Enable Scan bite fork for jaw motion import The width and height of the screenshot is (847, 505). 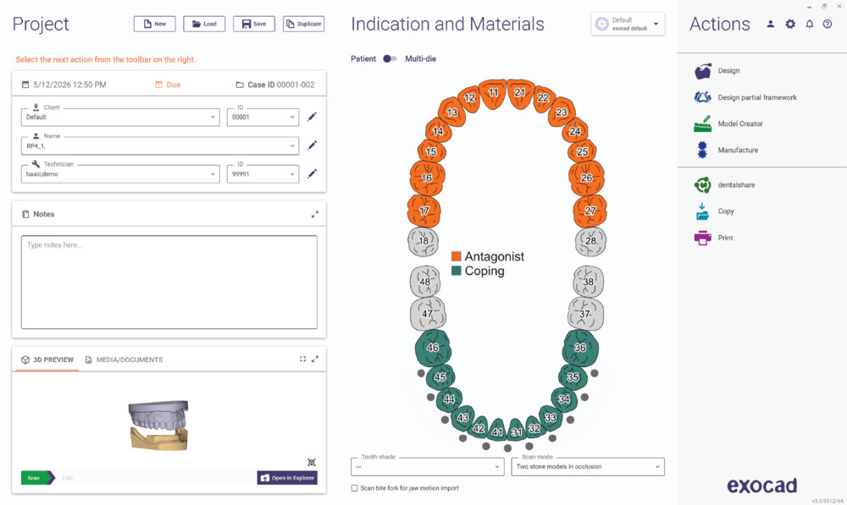click(354, 488)
